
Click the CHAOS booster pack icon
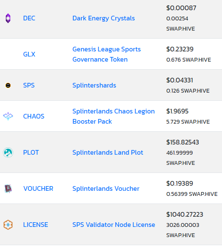pos(8,116)
